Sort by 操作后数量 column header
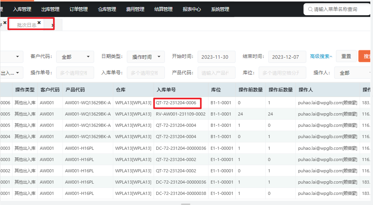The width and height of the screenshot is (373, 205). pos(281,90)
